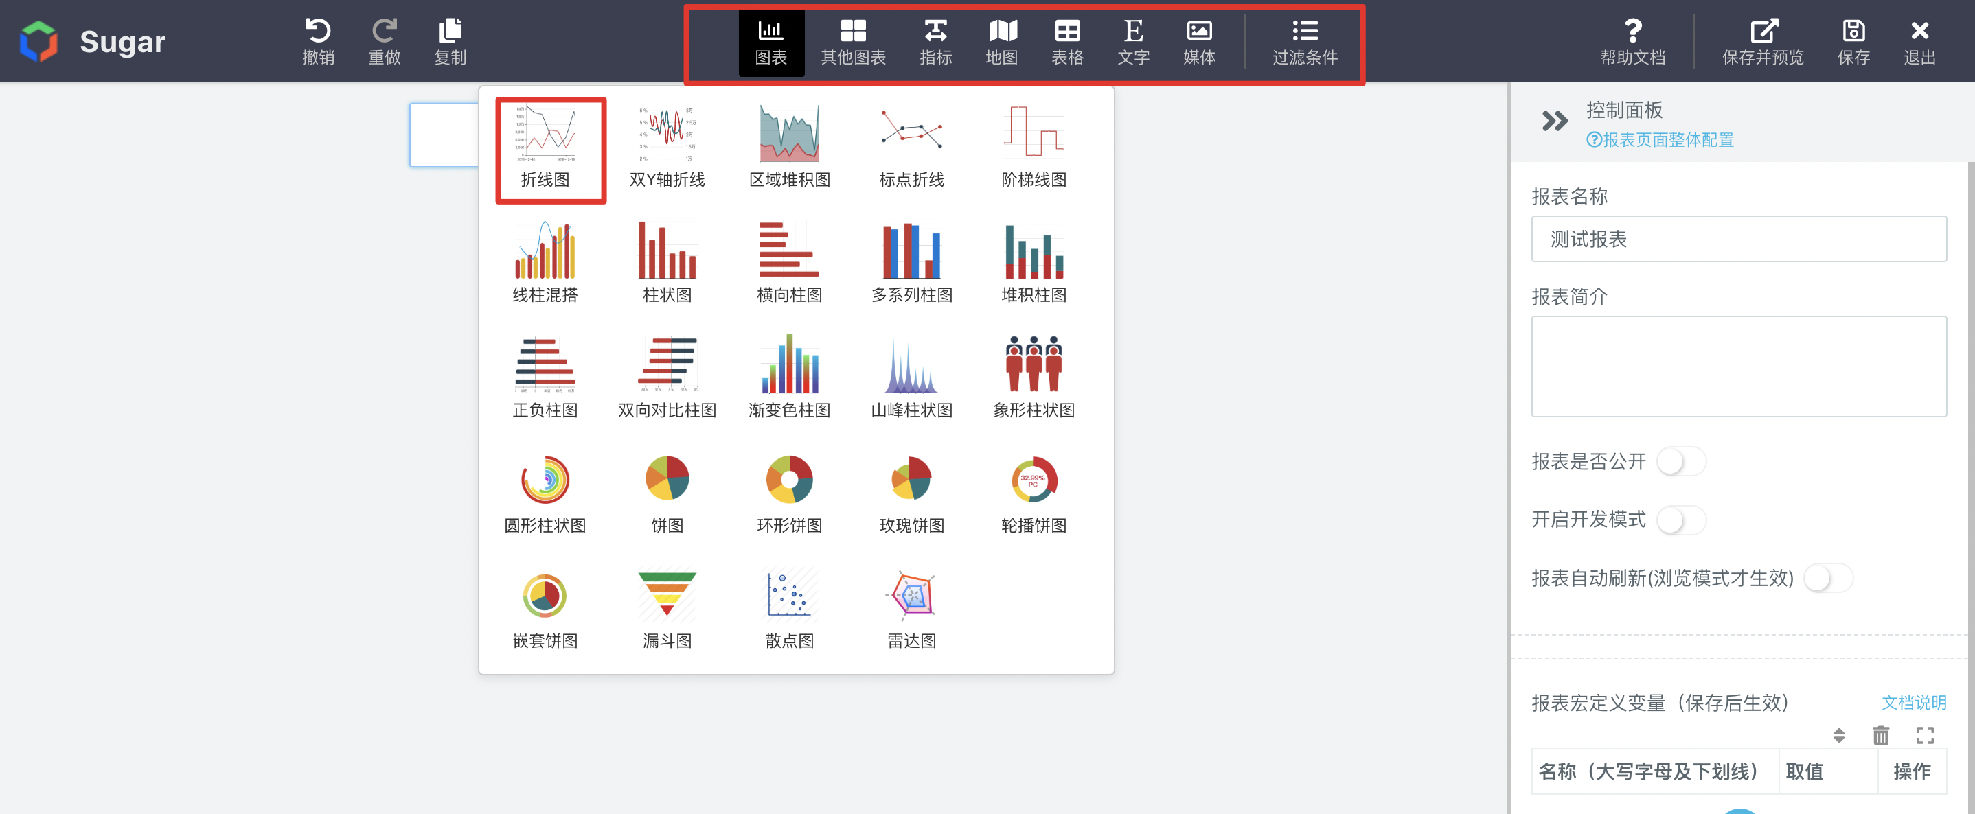Click the fullscreen expand icon above the variable table

[1924, 736]
